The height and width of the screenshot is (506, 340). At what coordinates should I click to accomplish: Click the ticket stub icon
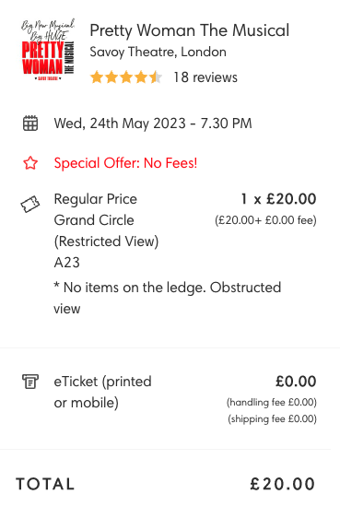point(30,204)
